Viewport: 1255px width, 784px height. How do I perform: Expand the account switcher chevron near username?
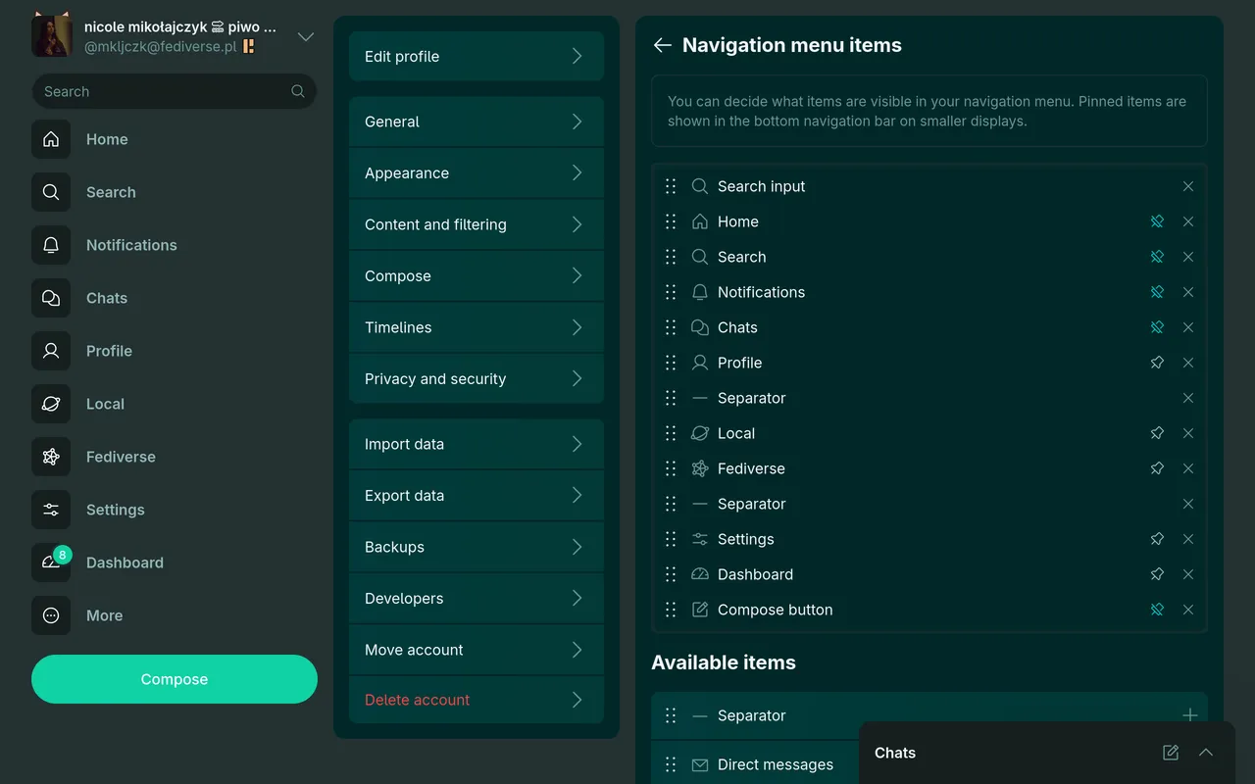pyautogui.click(x=305, y=36)
